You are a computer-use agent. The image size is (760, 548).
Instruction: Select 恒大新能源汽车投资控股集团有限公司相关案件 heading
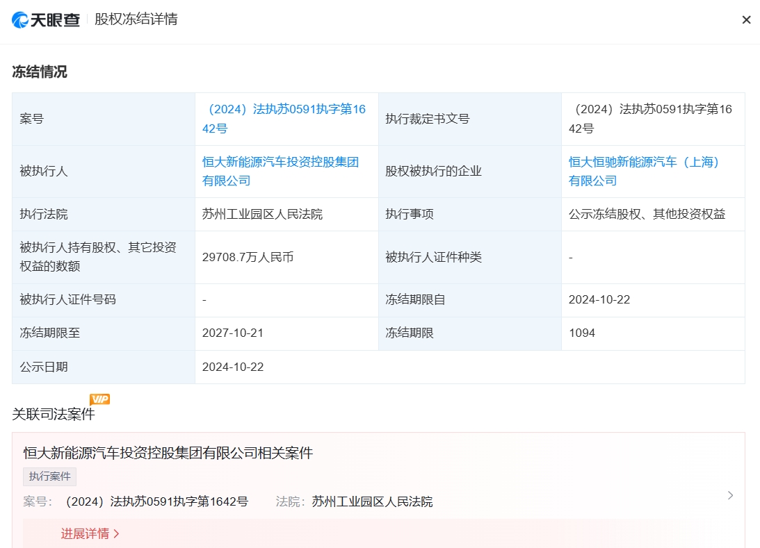[168, 453]
